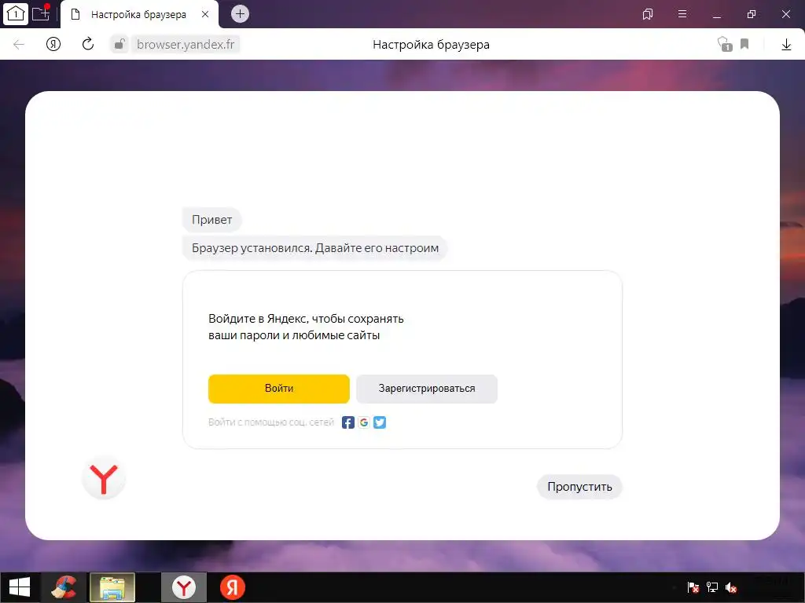Click the browser.yandex.fr address field
Image resolution: width=805 pixels, height=603 pixels.
click(186, 44)
